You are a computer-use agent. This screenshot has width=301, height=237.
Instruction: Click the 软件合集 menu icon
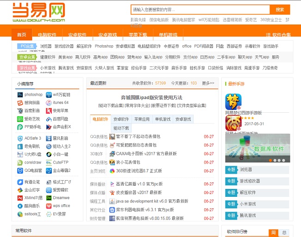[x=268, y=35]
